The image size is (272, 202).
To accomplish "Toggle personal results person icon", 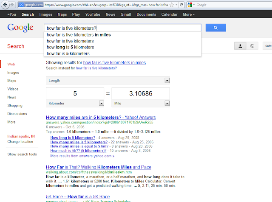I will 240,46.
